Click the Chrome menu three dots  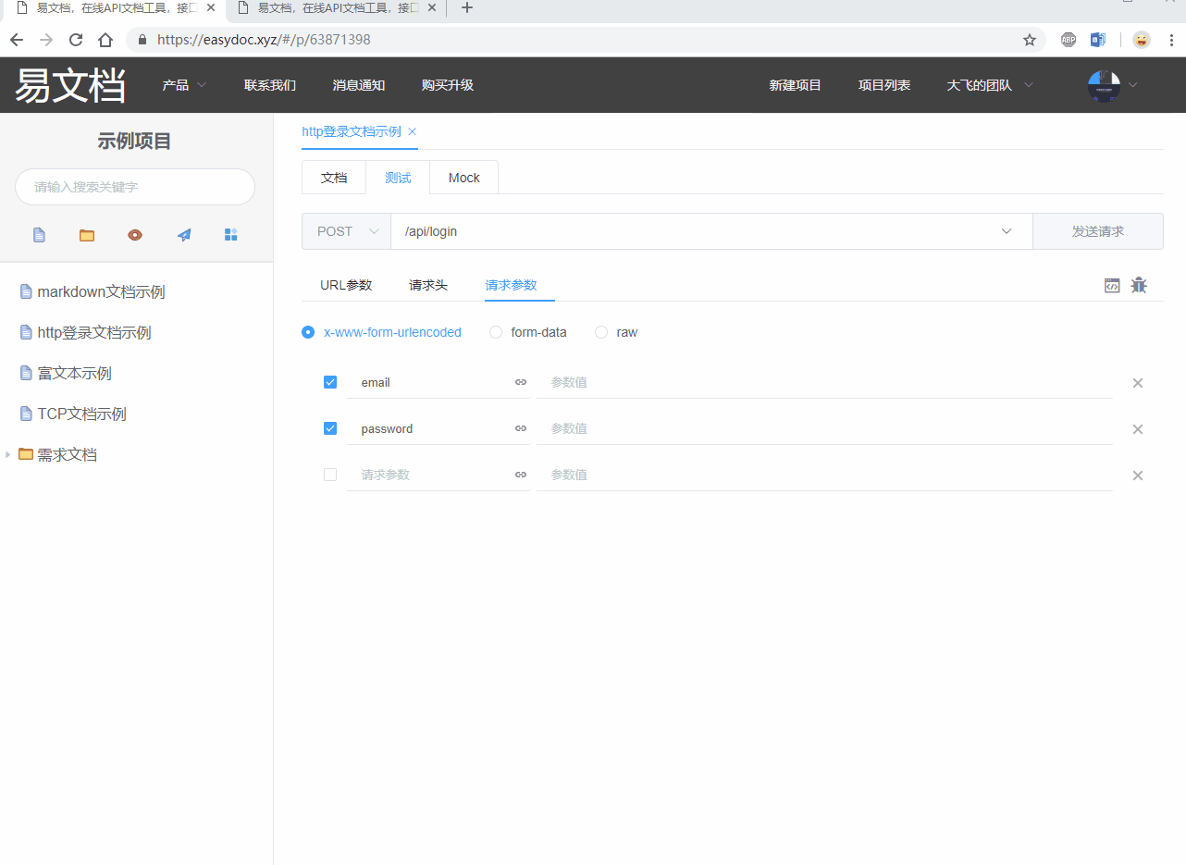(x=1170, y=40)
